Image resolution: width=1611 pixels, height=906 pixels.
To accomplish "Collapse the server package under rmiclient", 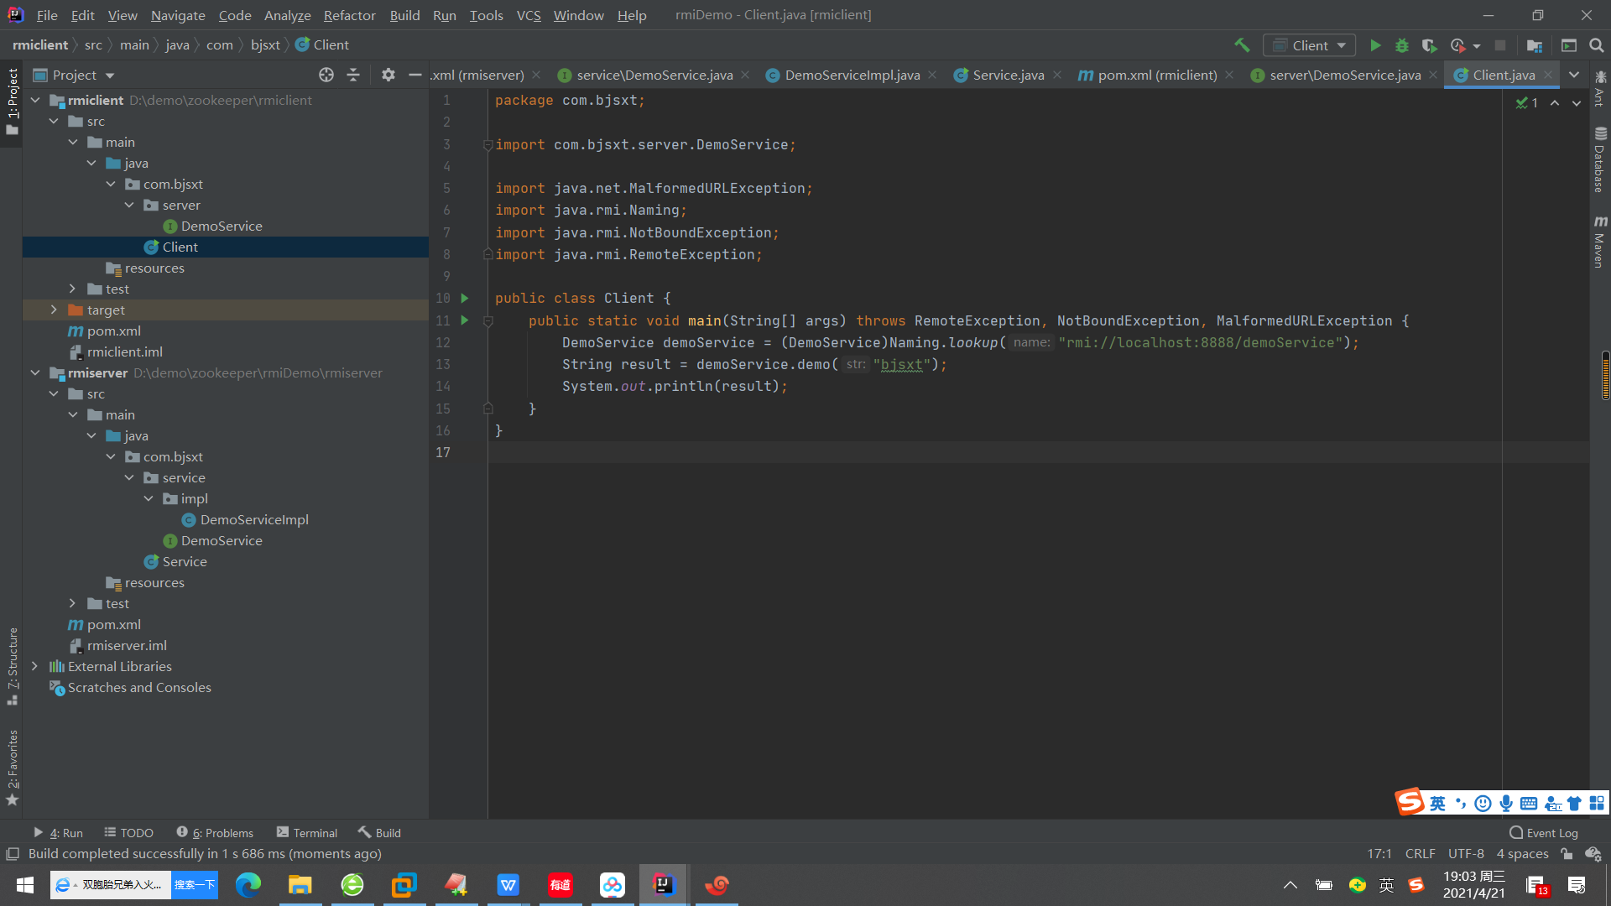I will [129, 205].
